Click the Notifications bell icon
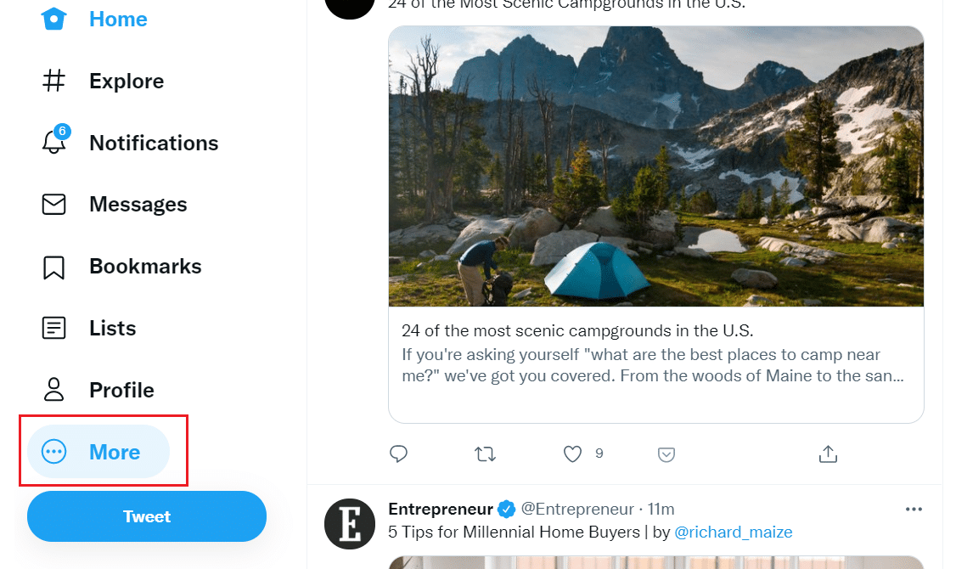The height and width of the screenshot is (569, 956). [53, 143]
